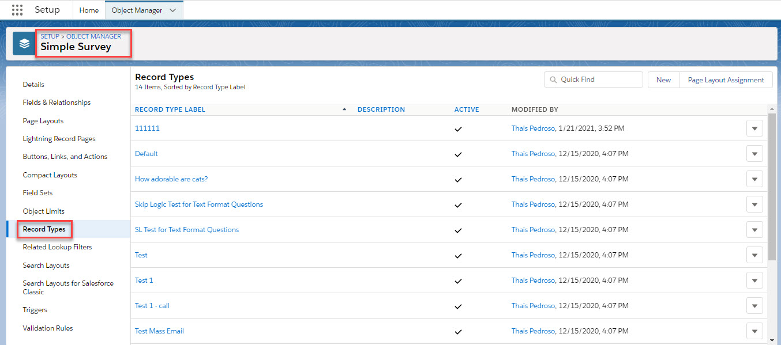Open Thais Pedroso link in Test row
This screenshot has width=781, height=345.
[534, 255]
